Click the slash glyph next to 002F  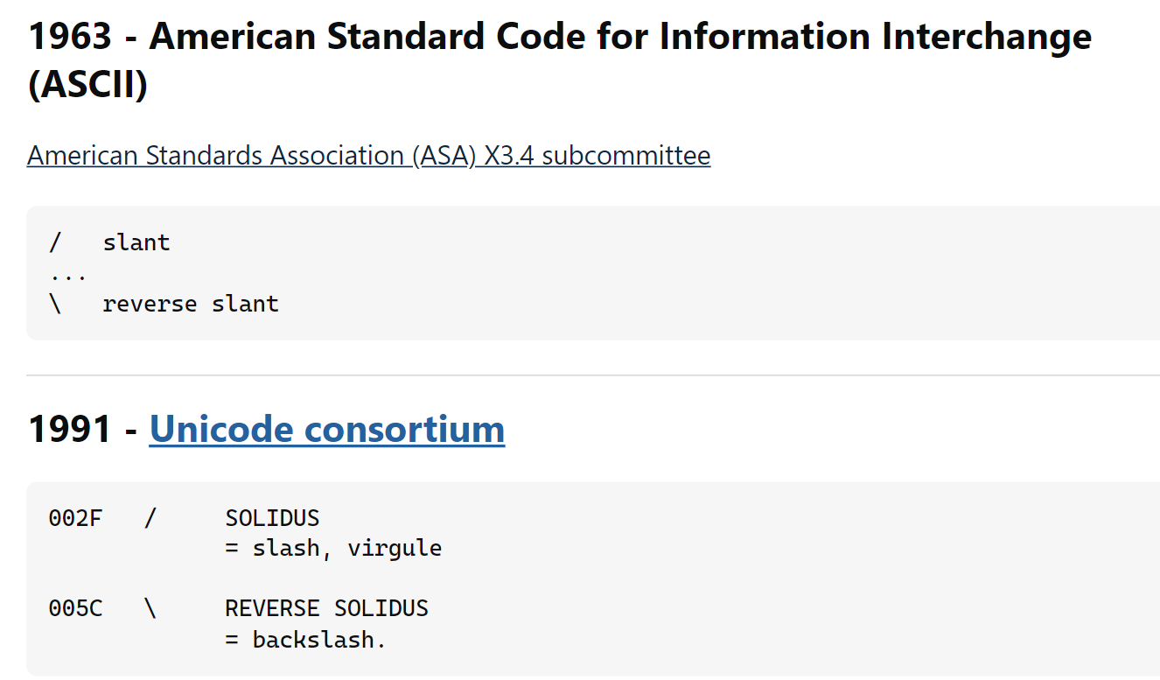[x=150, y=518]
